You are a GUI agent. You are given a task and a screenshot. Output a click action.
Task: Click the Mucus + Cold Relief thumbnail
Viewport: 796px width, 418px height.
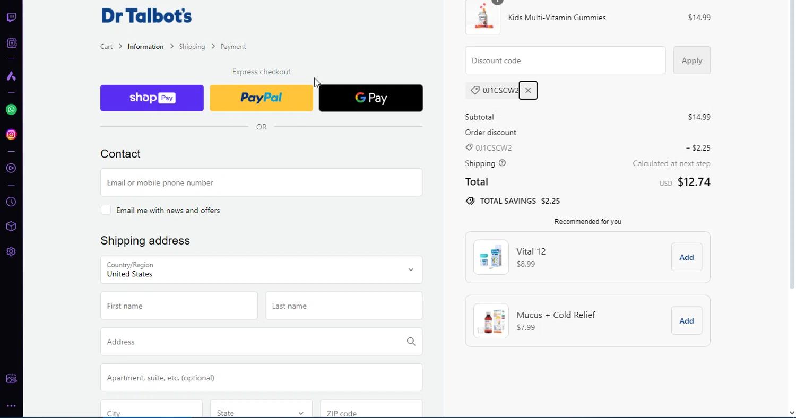point(491,321)
